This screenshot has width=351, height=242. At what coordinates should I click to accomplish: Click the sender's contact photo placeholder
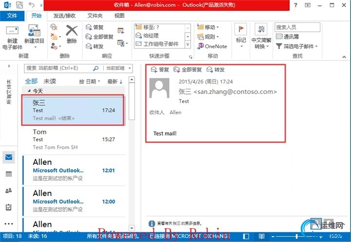point(159,88)
